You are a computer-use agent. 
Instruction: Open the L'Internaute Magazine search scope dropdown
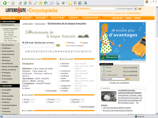135,9
